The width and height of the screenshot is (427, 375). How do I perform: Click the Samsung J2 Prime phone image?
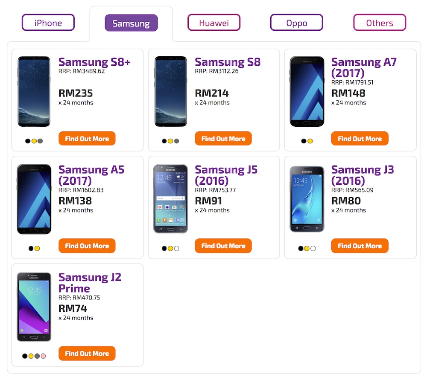34,306
